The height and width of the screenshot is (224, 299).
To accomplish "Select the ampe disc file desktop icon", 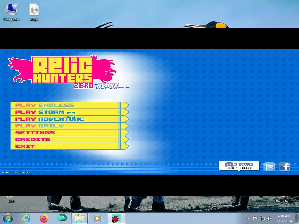I will [34, 12].
